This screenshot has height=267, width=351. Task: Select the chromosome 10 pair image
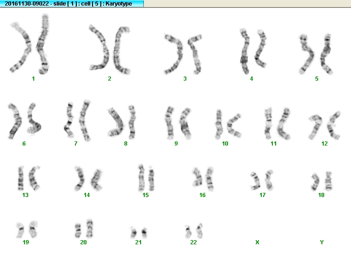228,124
